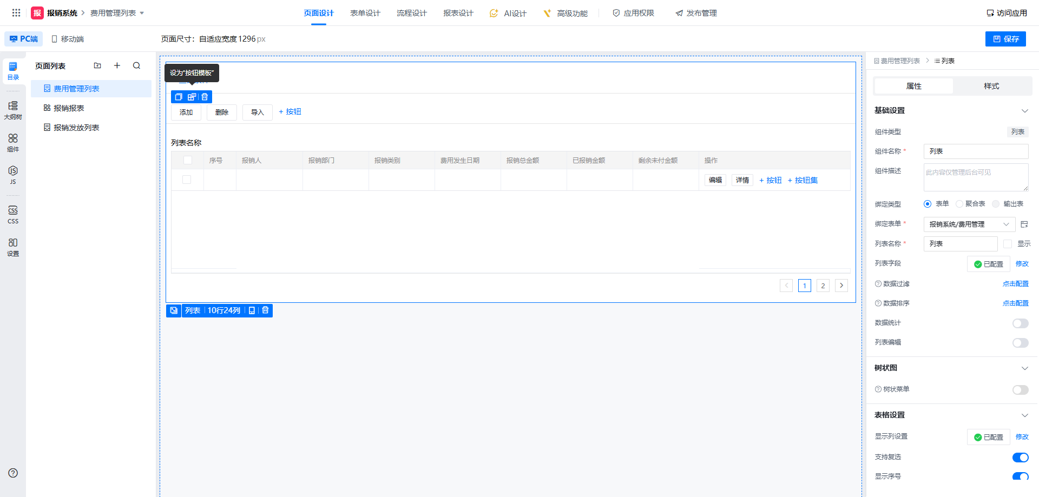Open the CSS editor sidebar icon
1039x497 pixels.
pos(13,214)
